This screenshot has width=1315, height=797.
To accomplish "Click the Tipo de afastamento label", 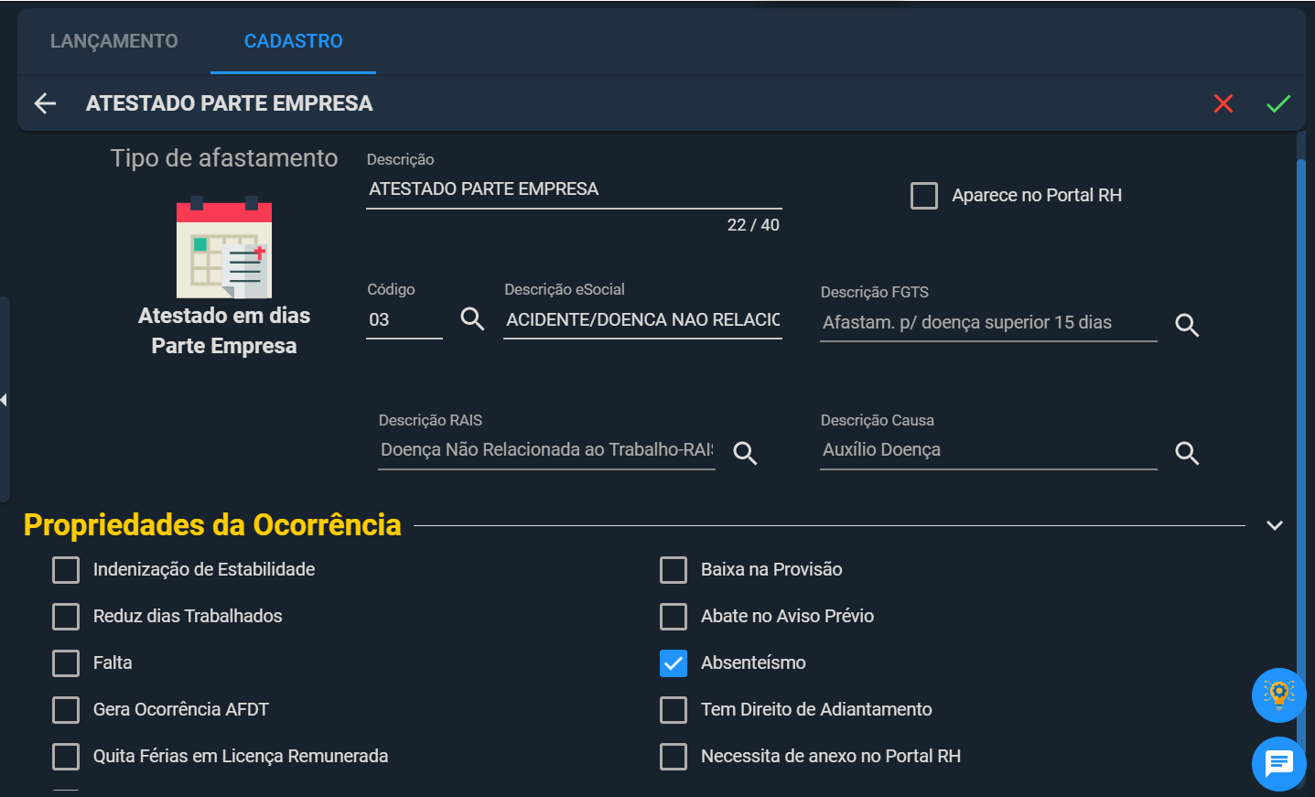I will pos(224,158).
